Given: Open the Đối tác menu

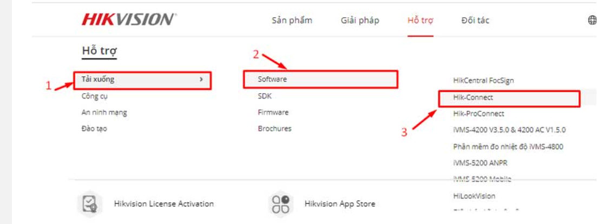Looking at the screenshot, I should click(x=475, y=21).
